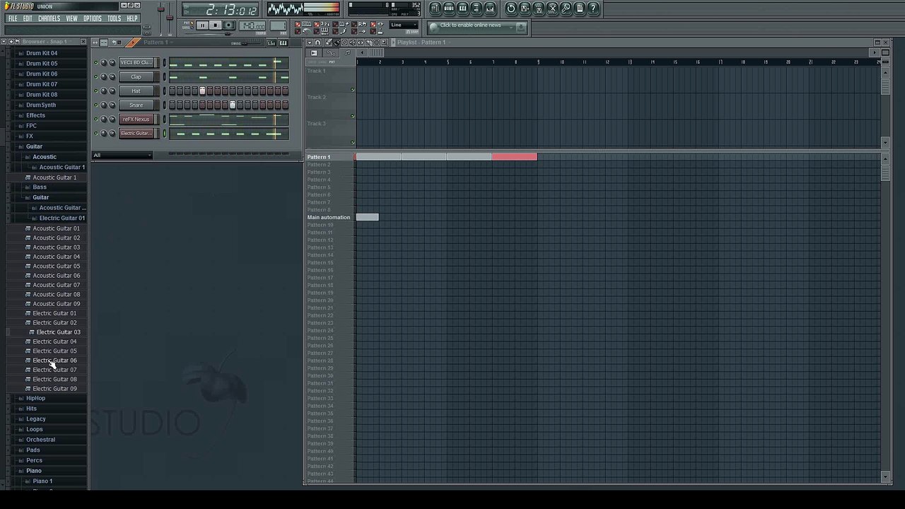
Task: Click the undo history toolbar icon
Action: (511, 8)
